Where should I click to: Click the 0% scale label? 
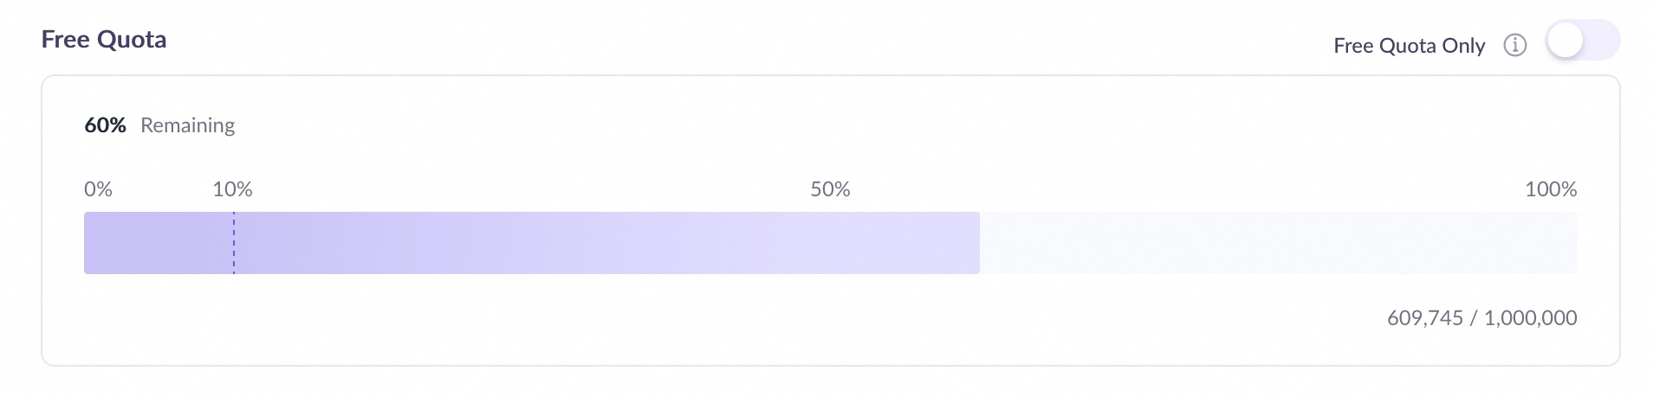[98, 189]
